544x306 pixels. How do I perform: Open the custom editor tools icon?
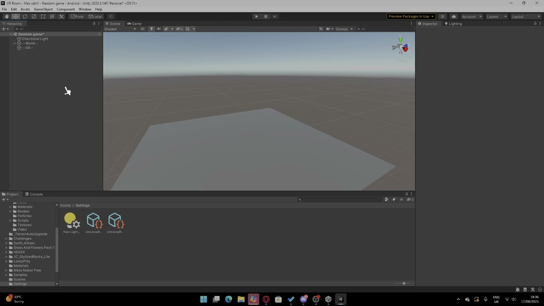tap(61, 17)
